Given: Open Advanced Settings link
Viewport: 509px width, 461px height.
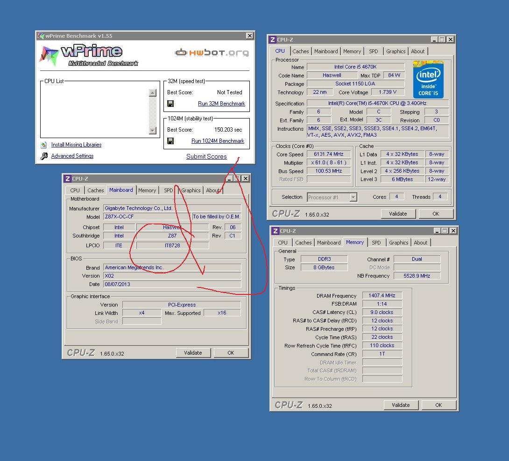Looking at the screenshot, I should (72, 156).
